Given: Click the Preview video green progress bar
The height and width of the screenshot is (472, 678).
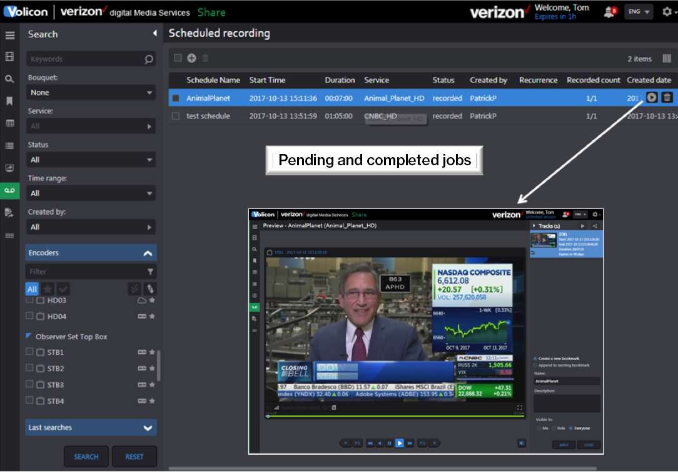Looking at the screenshot, I should point(395,416).
